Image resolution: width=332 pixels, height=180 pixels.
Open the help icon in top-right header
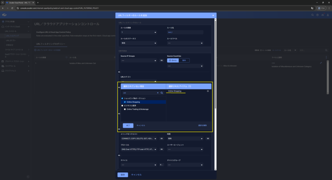[317, 15]
